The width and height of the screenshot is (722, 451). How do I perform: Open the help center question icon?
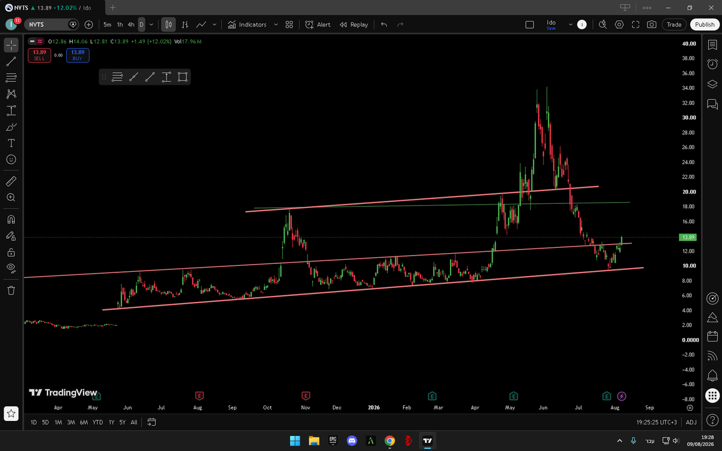coord(712,419)
